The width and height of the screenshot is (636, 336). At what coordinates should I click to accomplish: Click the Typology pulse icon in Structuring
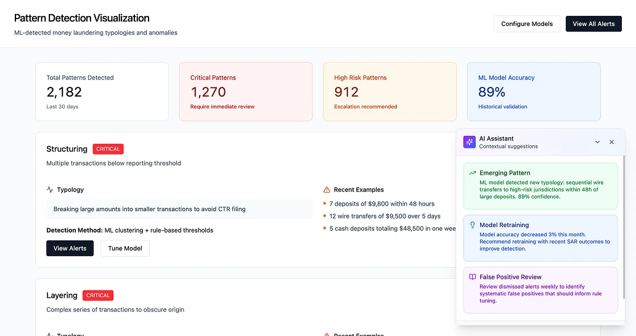coord(50,190)
